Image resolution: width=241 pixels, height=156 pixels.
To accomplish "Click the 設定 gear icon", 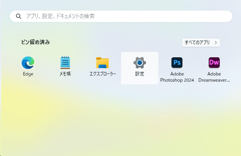I will tap(140, 62).
